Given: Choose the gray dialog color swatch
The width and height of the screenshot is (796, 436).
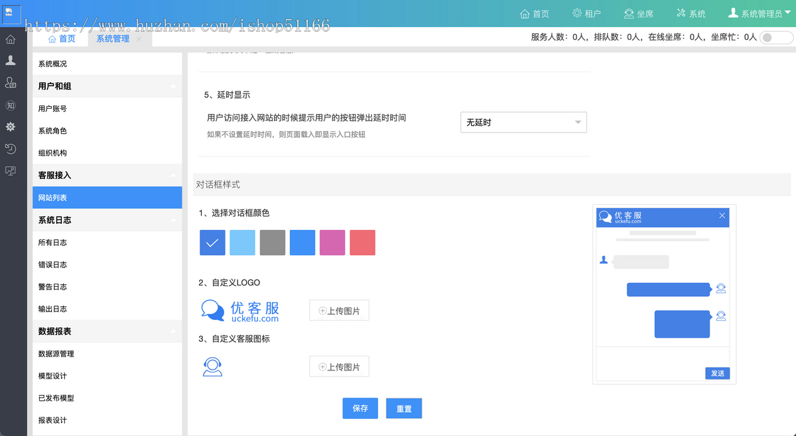Looking at the screenshot, I should 273,243.
